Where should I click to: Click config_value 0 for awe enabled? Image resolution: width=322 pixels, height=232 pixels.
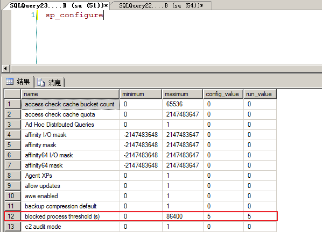tap(223, 196)
